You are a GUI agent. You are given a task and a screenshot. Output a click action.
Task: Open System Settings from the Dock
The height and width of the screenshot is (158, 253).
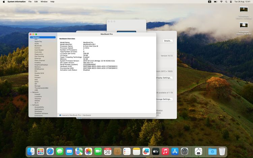pyautogui.click(x=185, y=152)
